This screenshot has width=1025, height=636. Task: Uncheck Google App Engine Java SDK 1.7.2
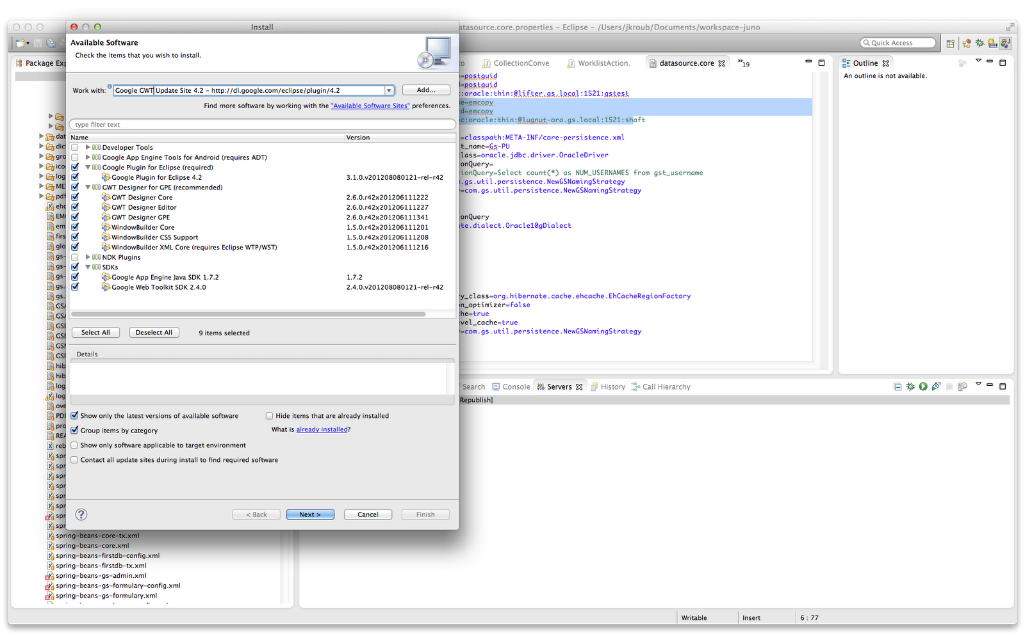pyautogui.click(x=74, y=276)
